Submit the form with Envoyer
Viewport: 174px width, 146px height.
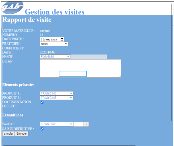coord(22,133)
